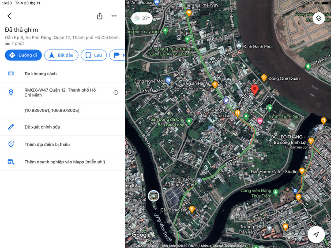Tap the my location arrow button
The width and height of the screenshot is (331, 248).
[x=316, y=234]
